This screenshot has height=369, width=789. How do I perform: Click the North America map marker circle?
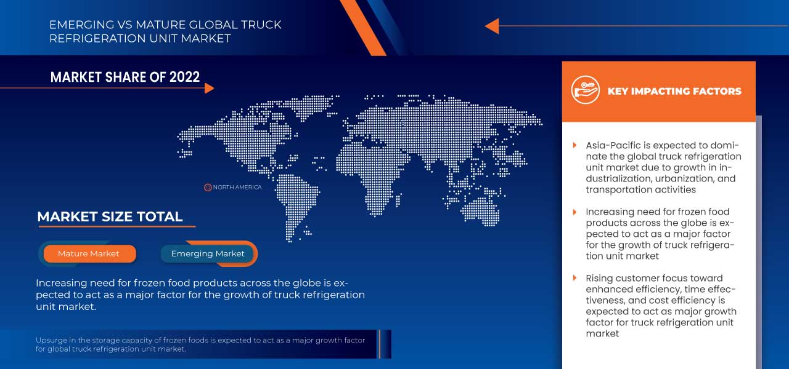208,187
